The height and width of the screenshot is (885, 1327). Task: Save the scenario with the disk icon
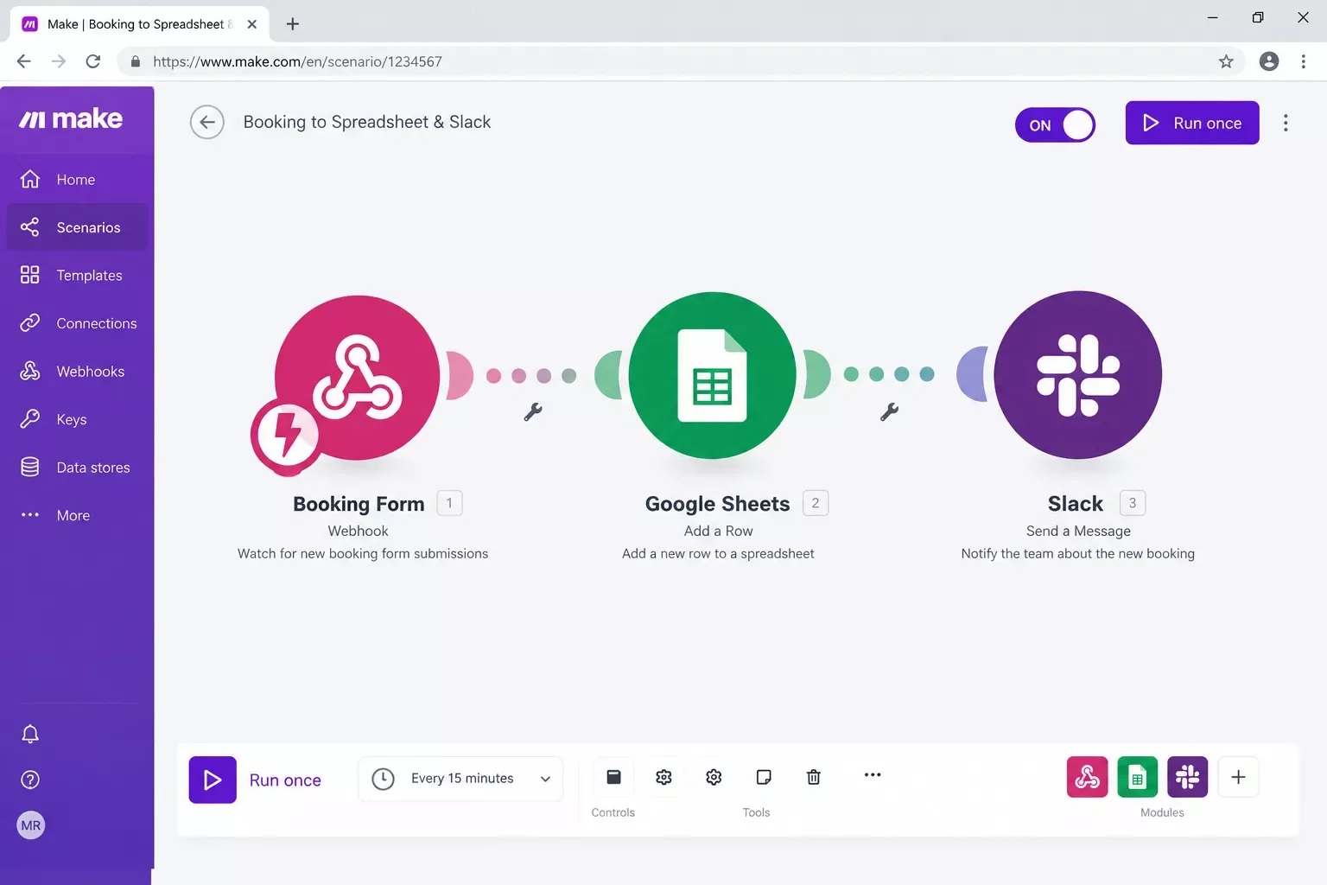(x=613, y=777)
